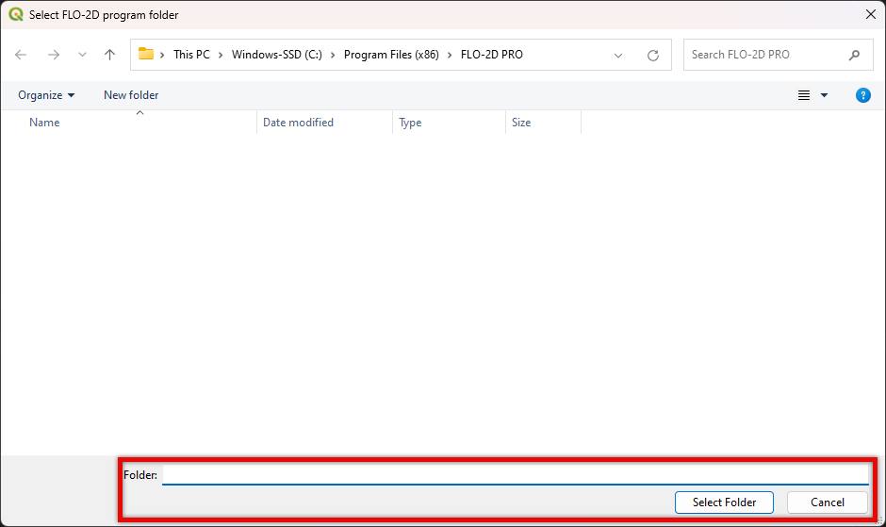
Task: Sort by the Name column header
Action: click(44, 123)
